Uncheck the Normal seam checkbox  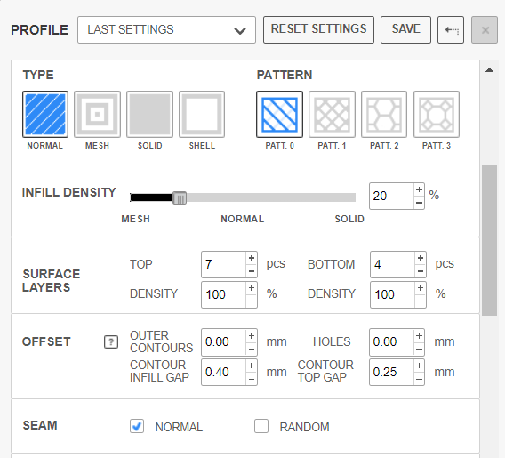coord(137,426)
